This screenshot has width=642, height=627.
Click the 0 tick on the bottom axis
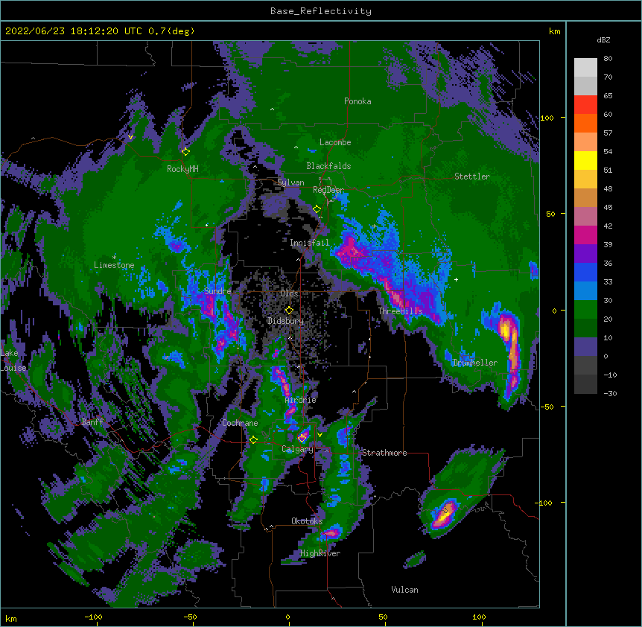coord(287,617)
